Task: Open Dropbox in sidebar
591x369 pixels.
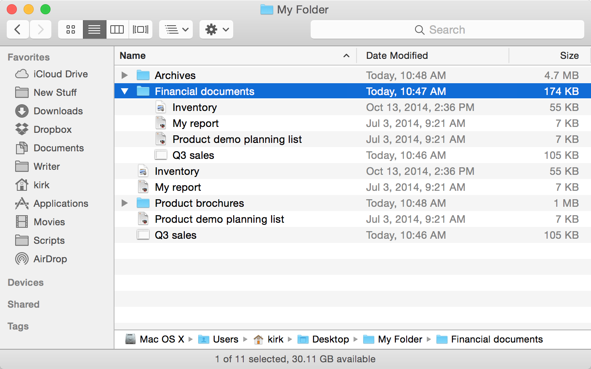Action: point(43,129)
